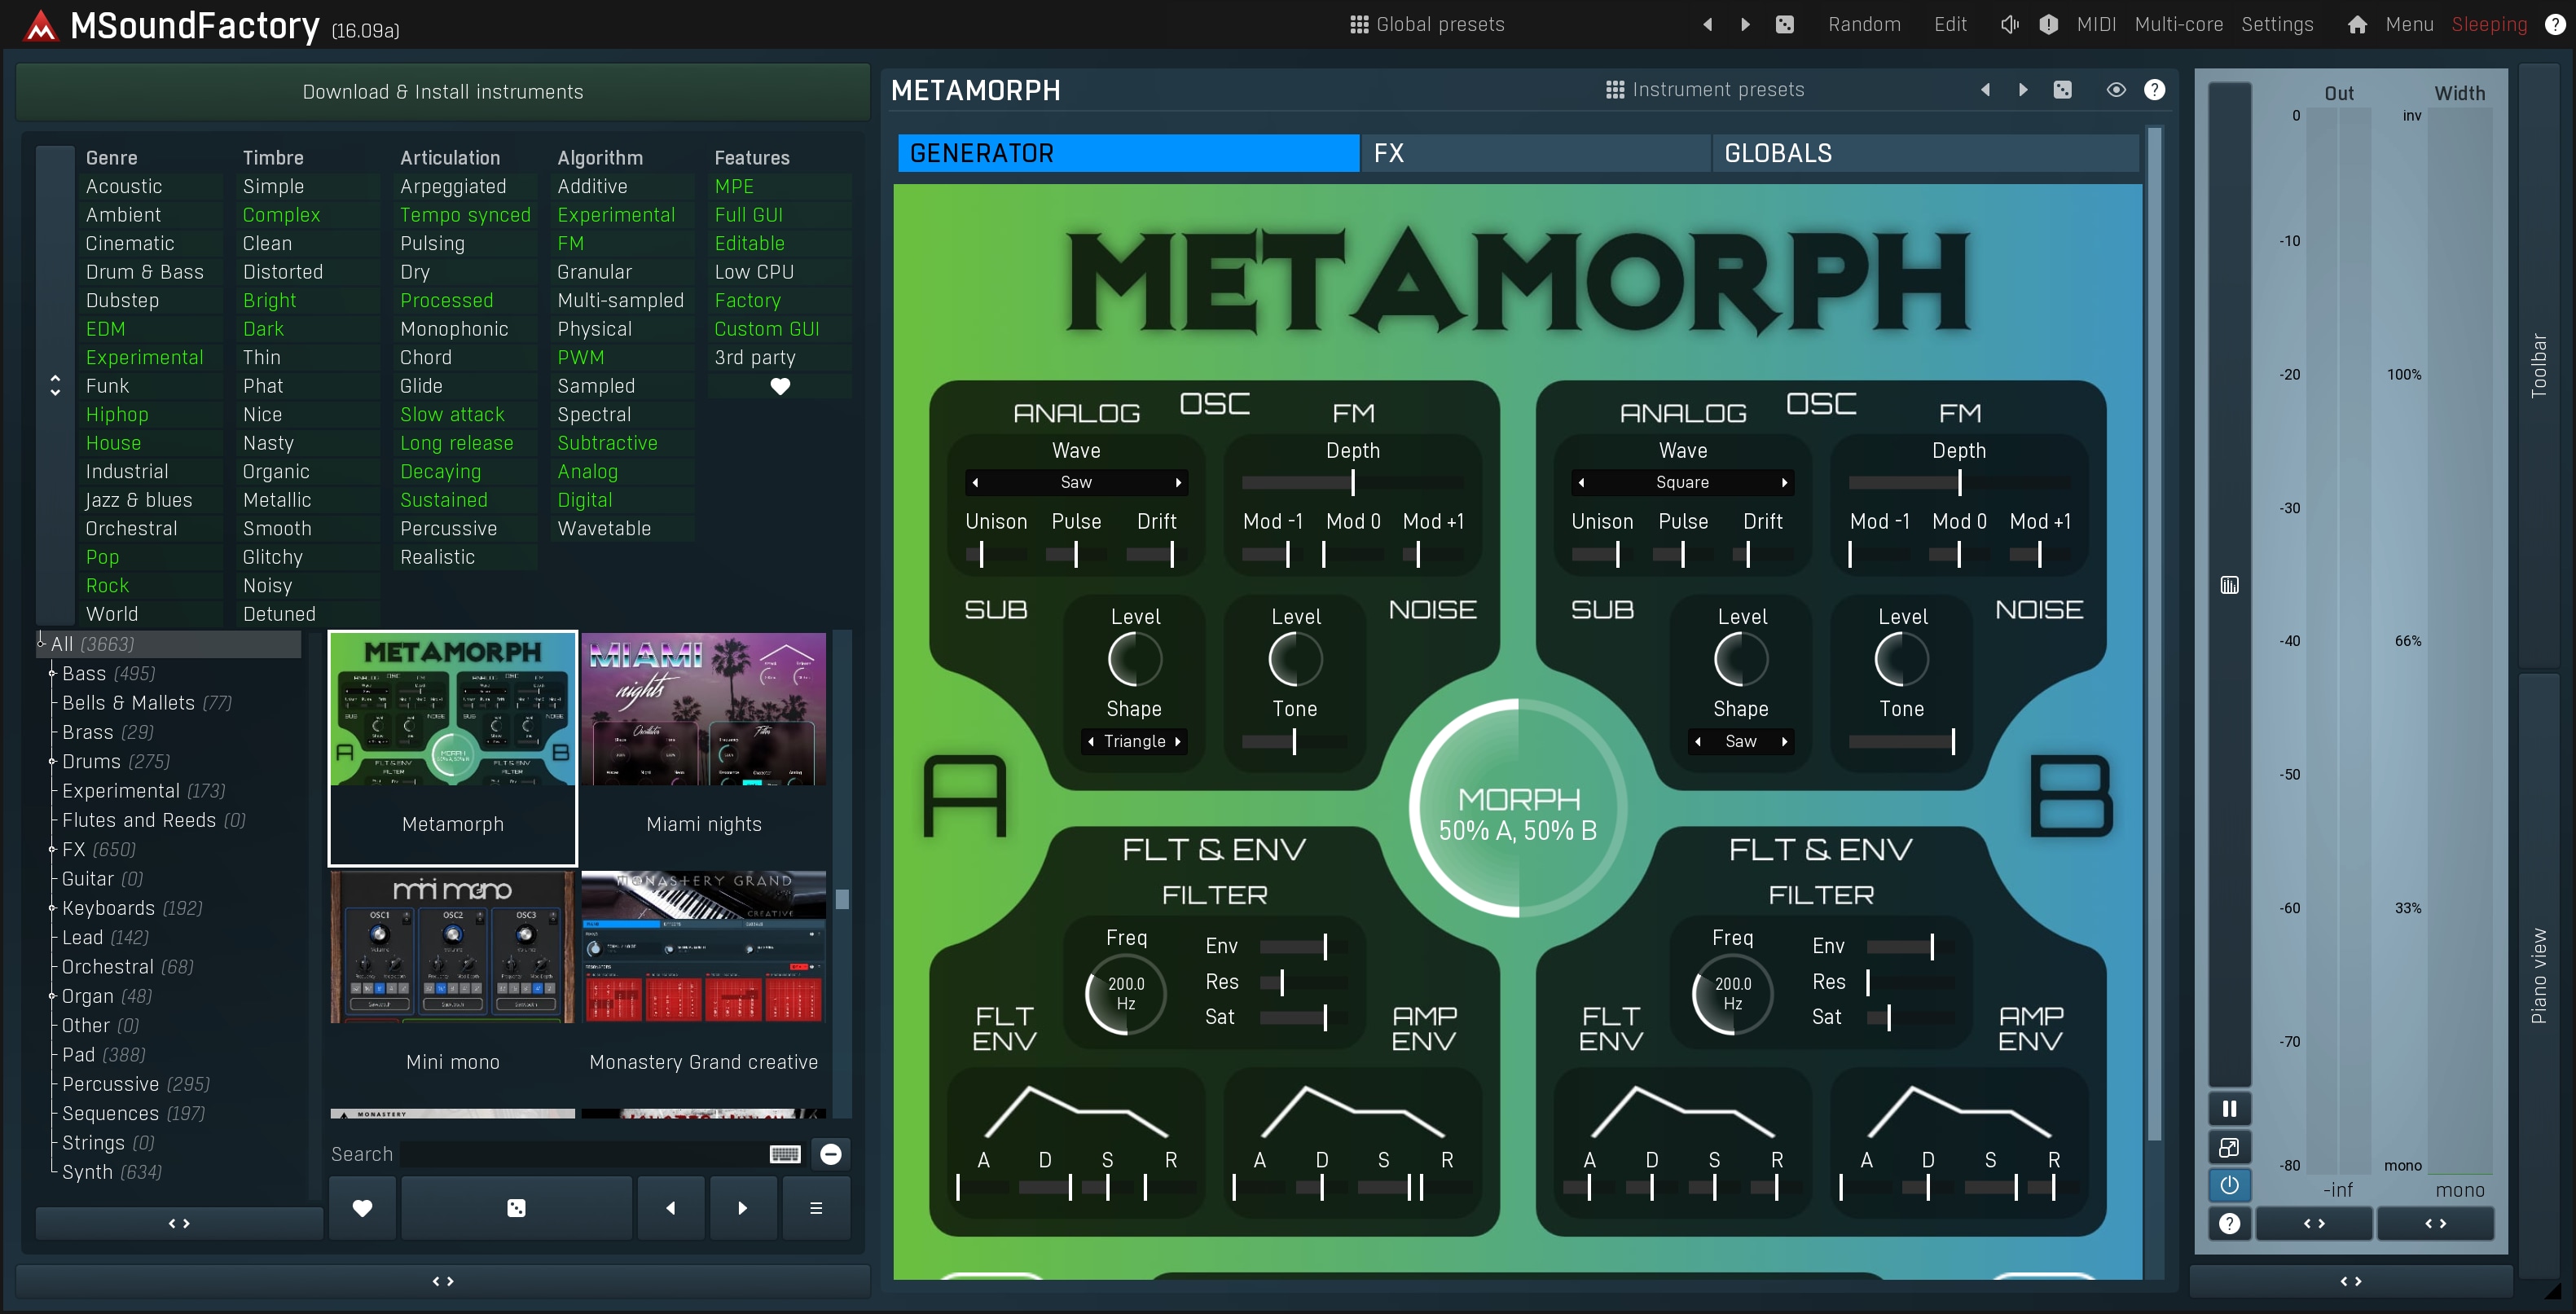Click the MORPH 50% A, 50% B dial
Image resolution: width=2576 pixels, height=1314 pixels.
(x=1518, y=808)
